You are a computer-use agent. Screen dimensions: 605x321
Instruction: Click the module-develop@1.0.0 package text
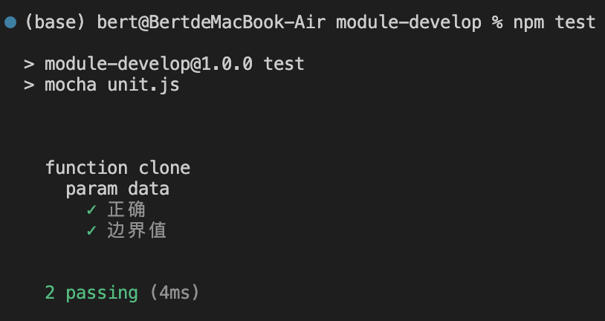[149, 64]
